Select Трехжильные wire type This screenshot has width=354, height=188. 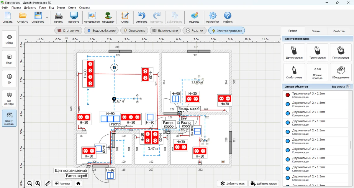[317, 52]
